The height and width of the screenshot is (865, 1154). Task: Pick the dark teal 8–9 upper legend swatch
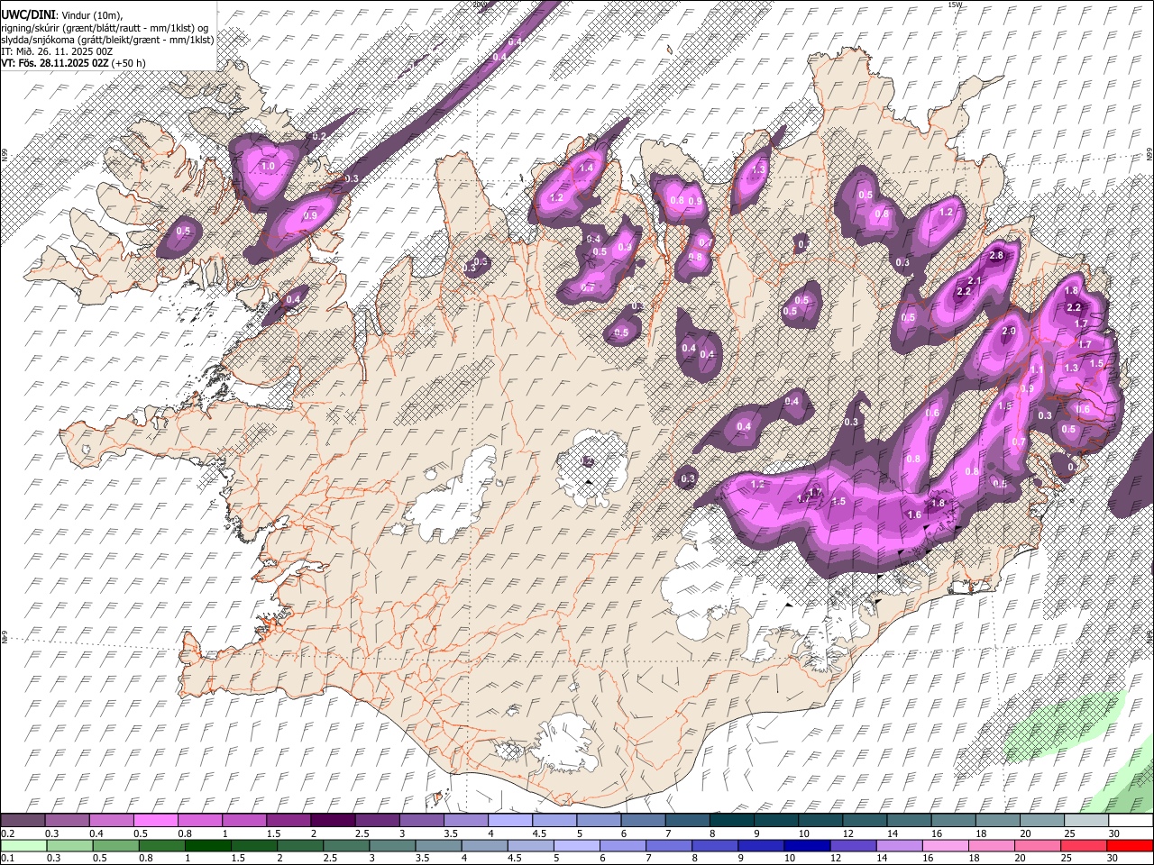731,821
